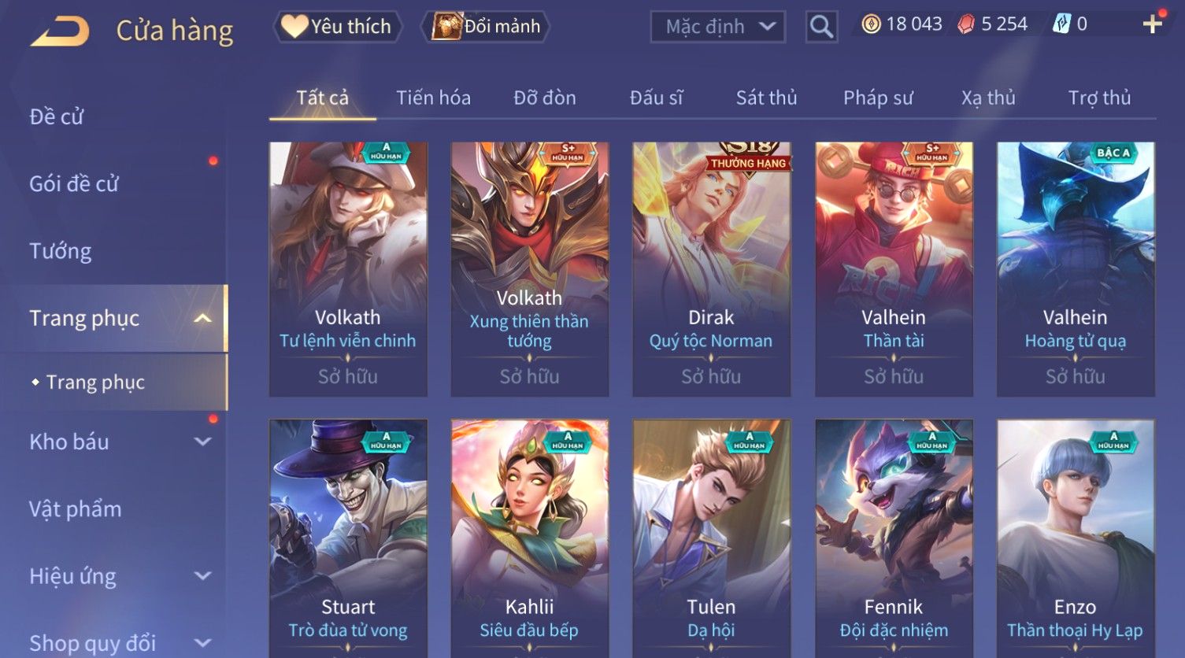Switch to the Pháp sư tab
The image size is (1185, 658).
click(x=878, y=98)
